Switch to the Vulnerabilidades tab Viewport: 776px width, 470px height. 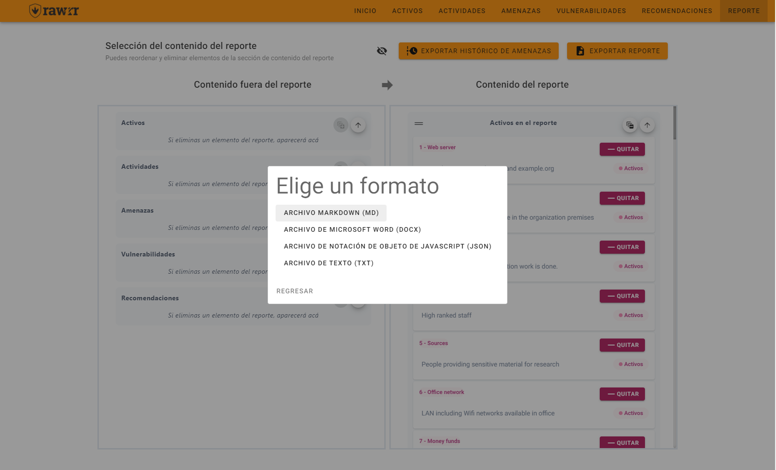pyautogui.click(x=591, y=11)
